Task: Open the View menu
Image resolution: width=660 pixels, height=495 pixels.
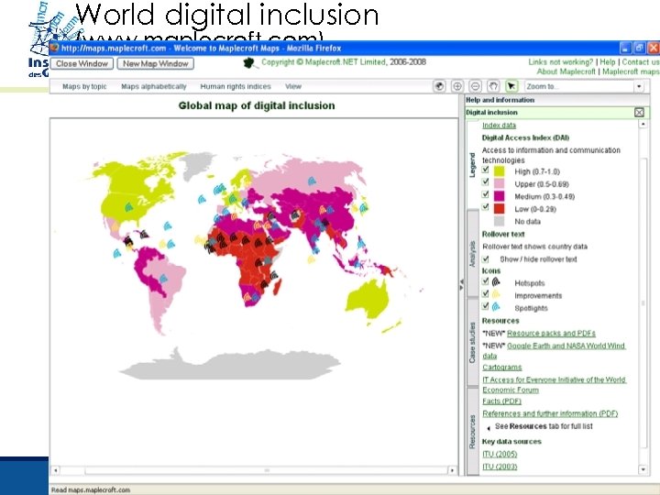Action: tap(293, 86)
